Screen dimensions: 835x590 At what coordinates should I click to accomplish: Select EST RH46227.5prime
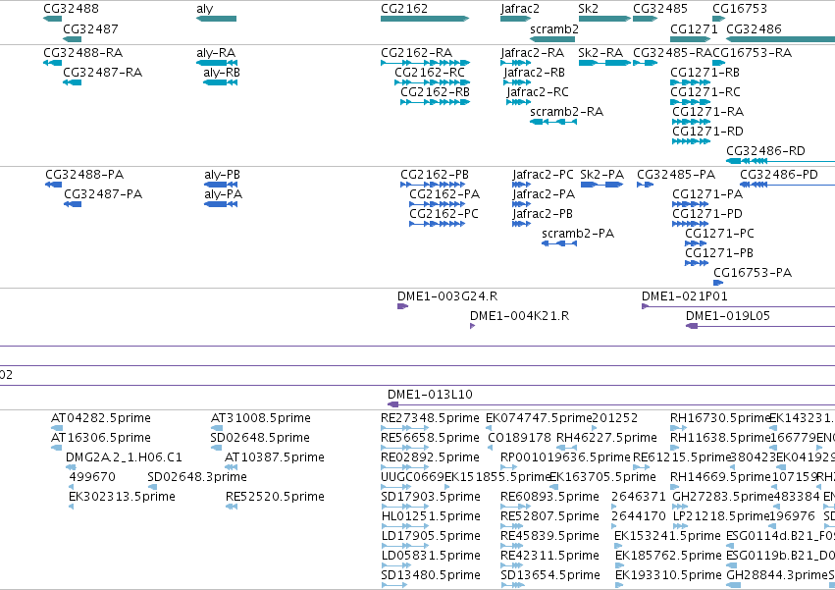point(566,448)
